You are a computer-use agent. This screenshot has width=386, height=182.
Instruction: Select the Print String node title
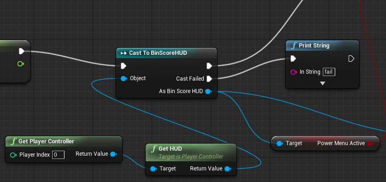point(314,46)
